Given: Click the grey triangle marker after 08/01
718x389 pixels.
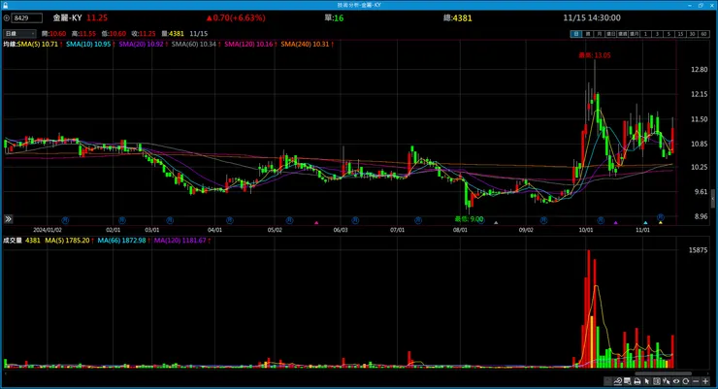Looking at the screenshot, I should pyautogui.click(x=496, y=223).
